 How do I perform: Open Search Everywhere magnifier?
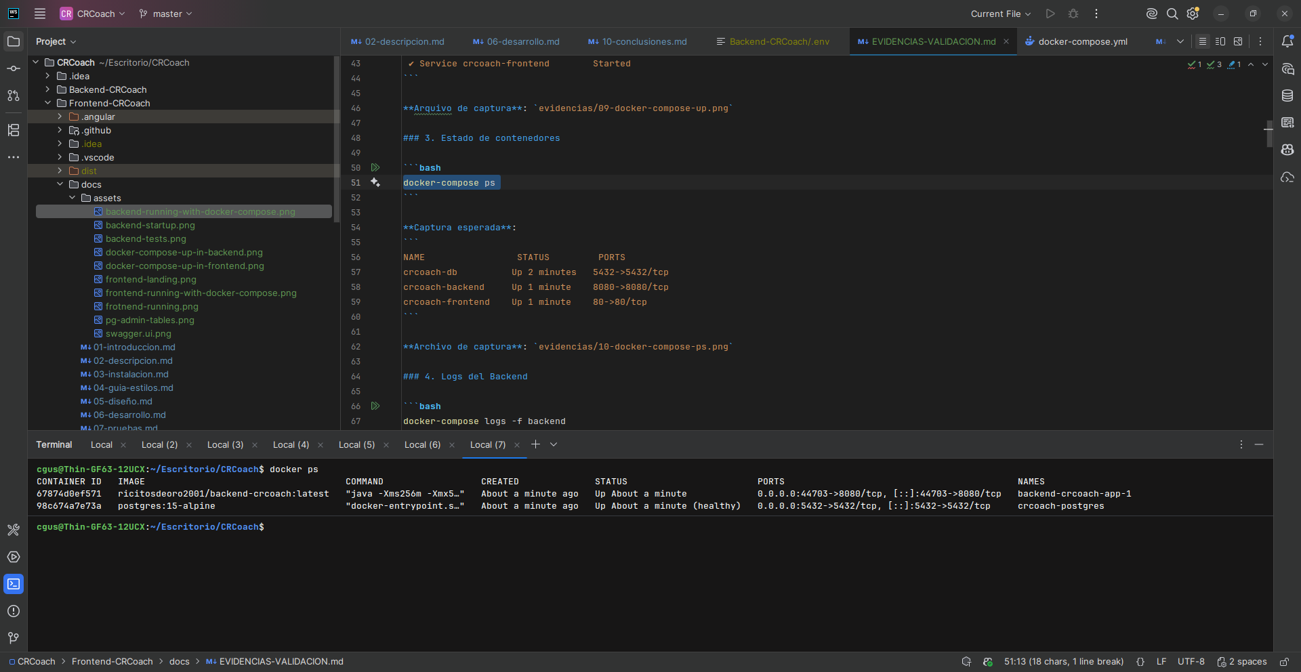point(1172,14)
